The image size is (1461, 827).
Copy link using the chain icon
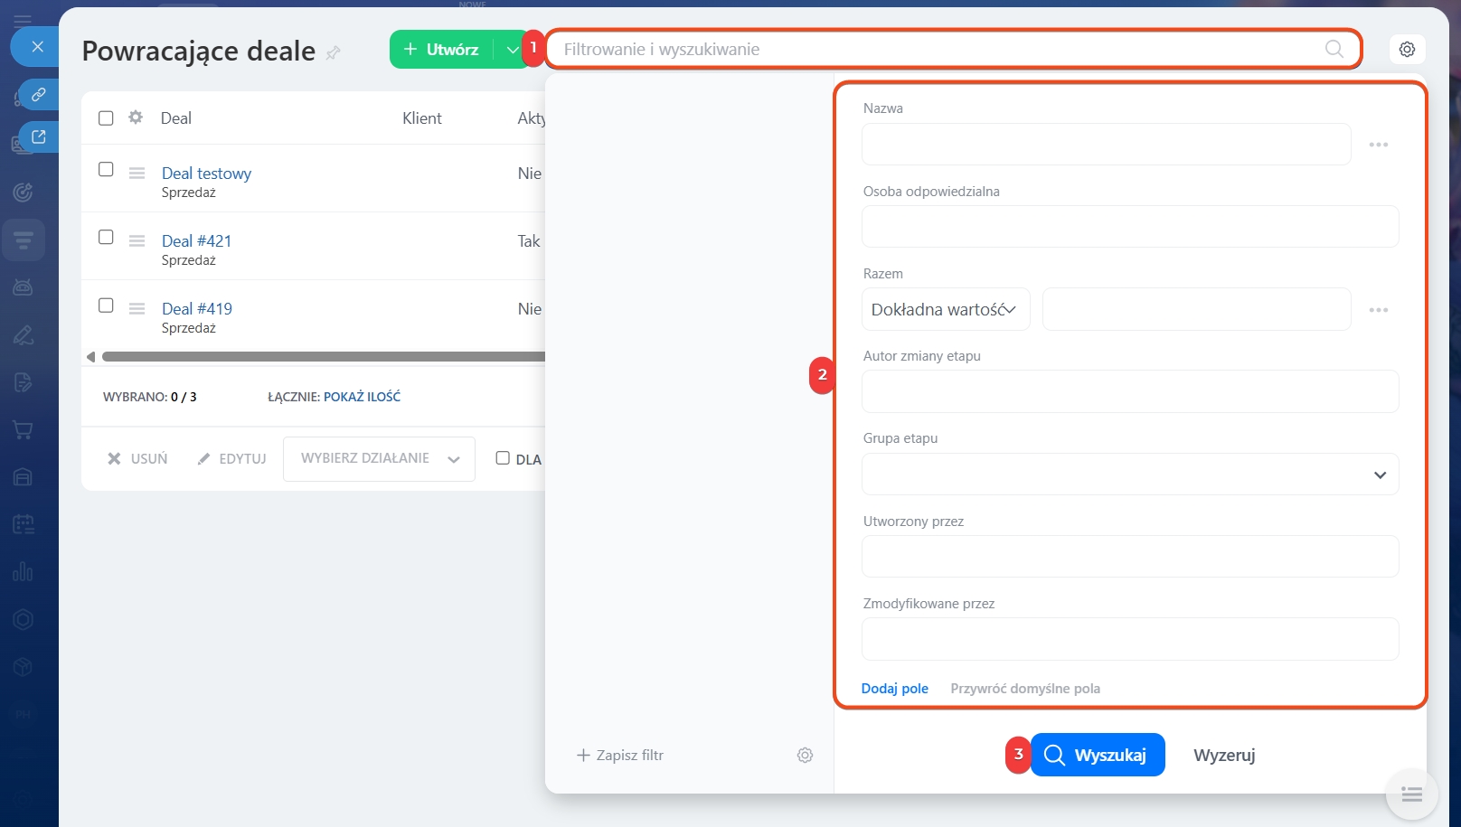tap(39, 94)
